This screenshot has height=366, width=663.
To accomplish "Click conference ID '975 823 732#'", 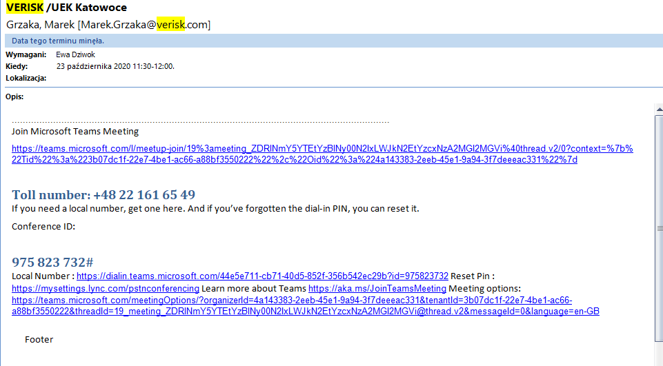I will [x=52, y=262].
